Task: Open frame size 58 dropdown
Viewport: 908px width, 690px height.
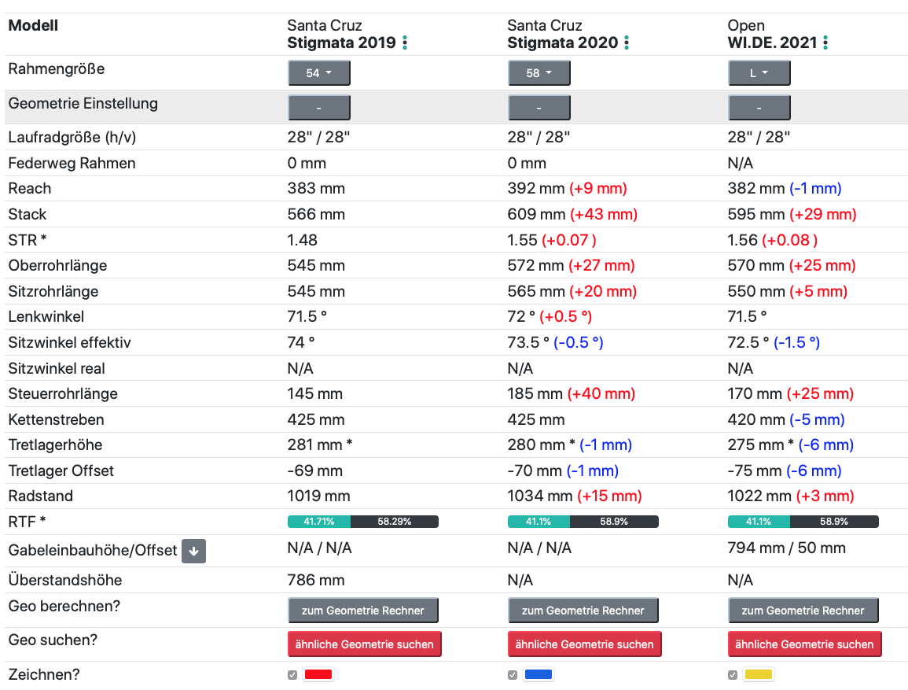Action: 539,73
